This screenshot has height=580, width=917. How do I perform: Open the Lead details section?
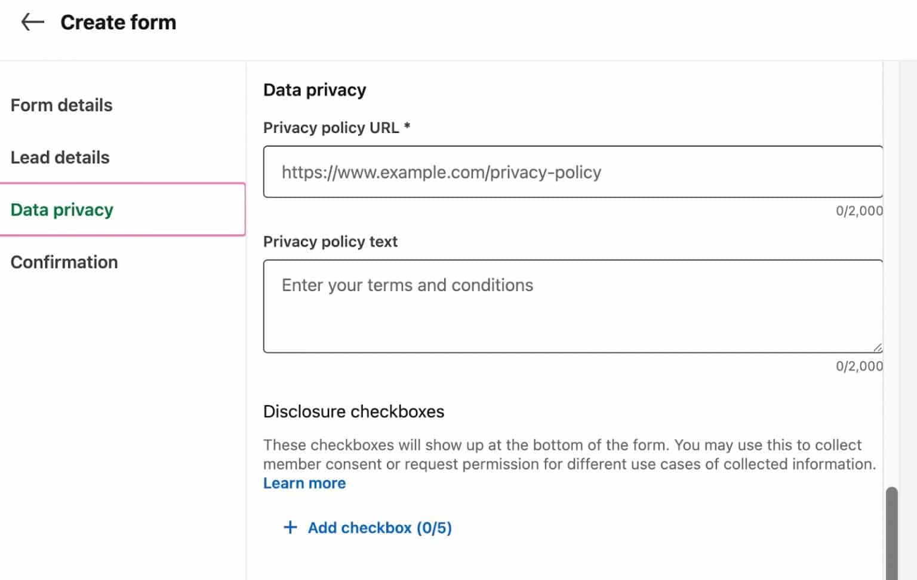(x=59, y=158)
